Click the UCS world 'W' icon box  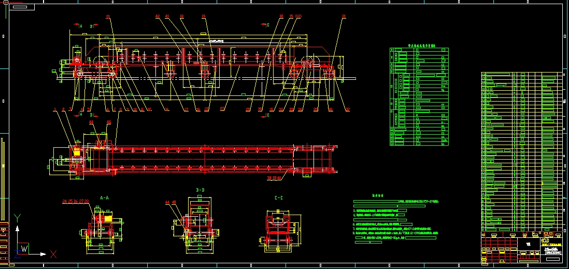tap(24, 249)
